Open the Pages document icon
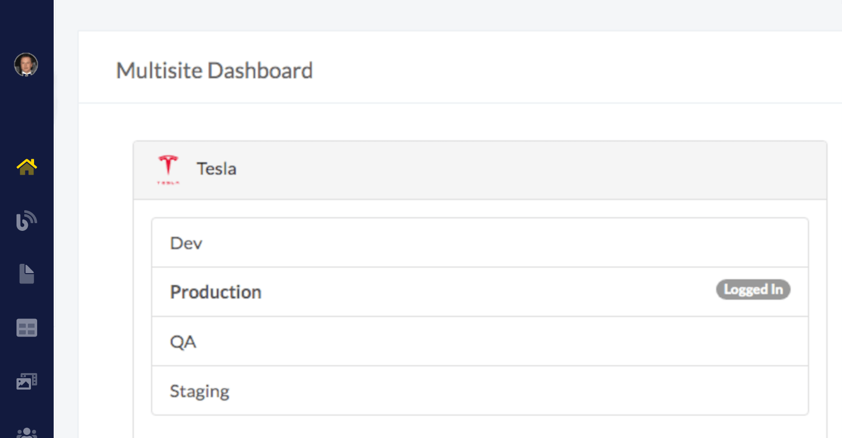Viewport: 842px width, 438px height. click(27, 274)
